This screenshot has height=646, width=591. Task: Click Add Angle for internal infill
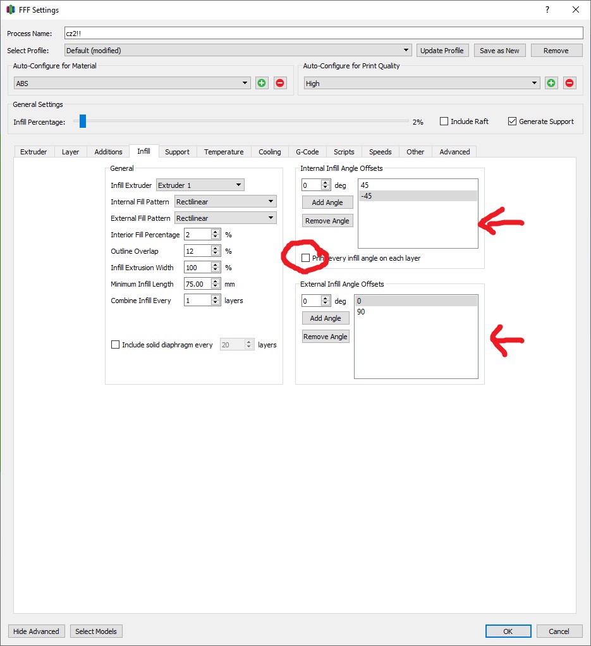(x=327, y=202)
